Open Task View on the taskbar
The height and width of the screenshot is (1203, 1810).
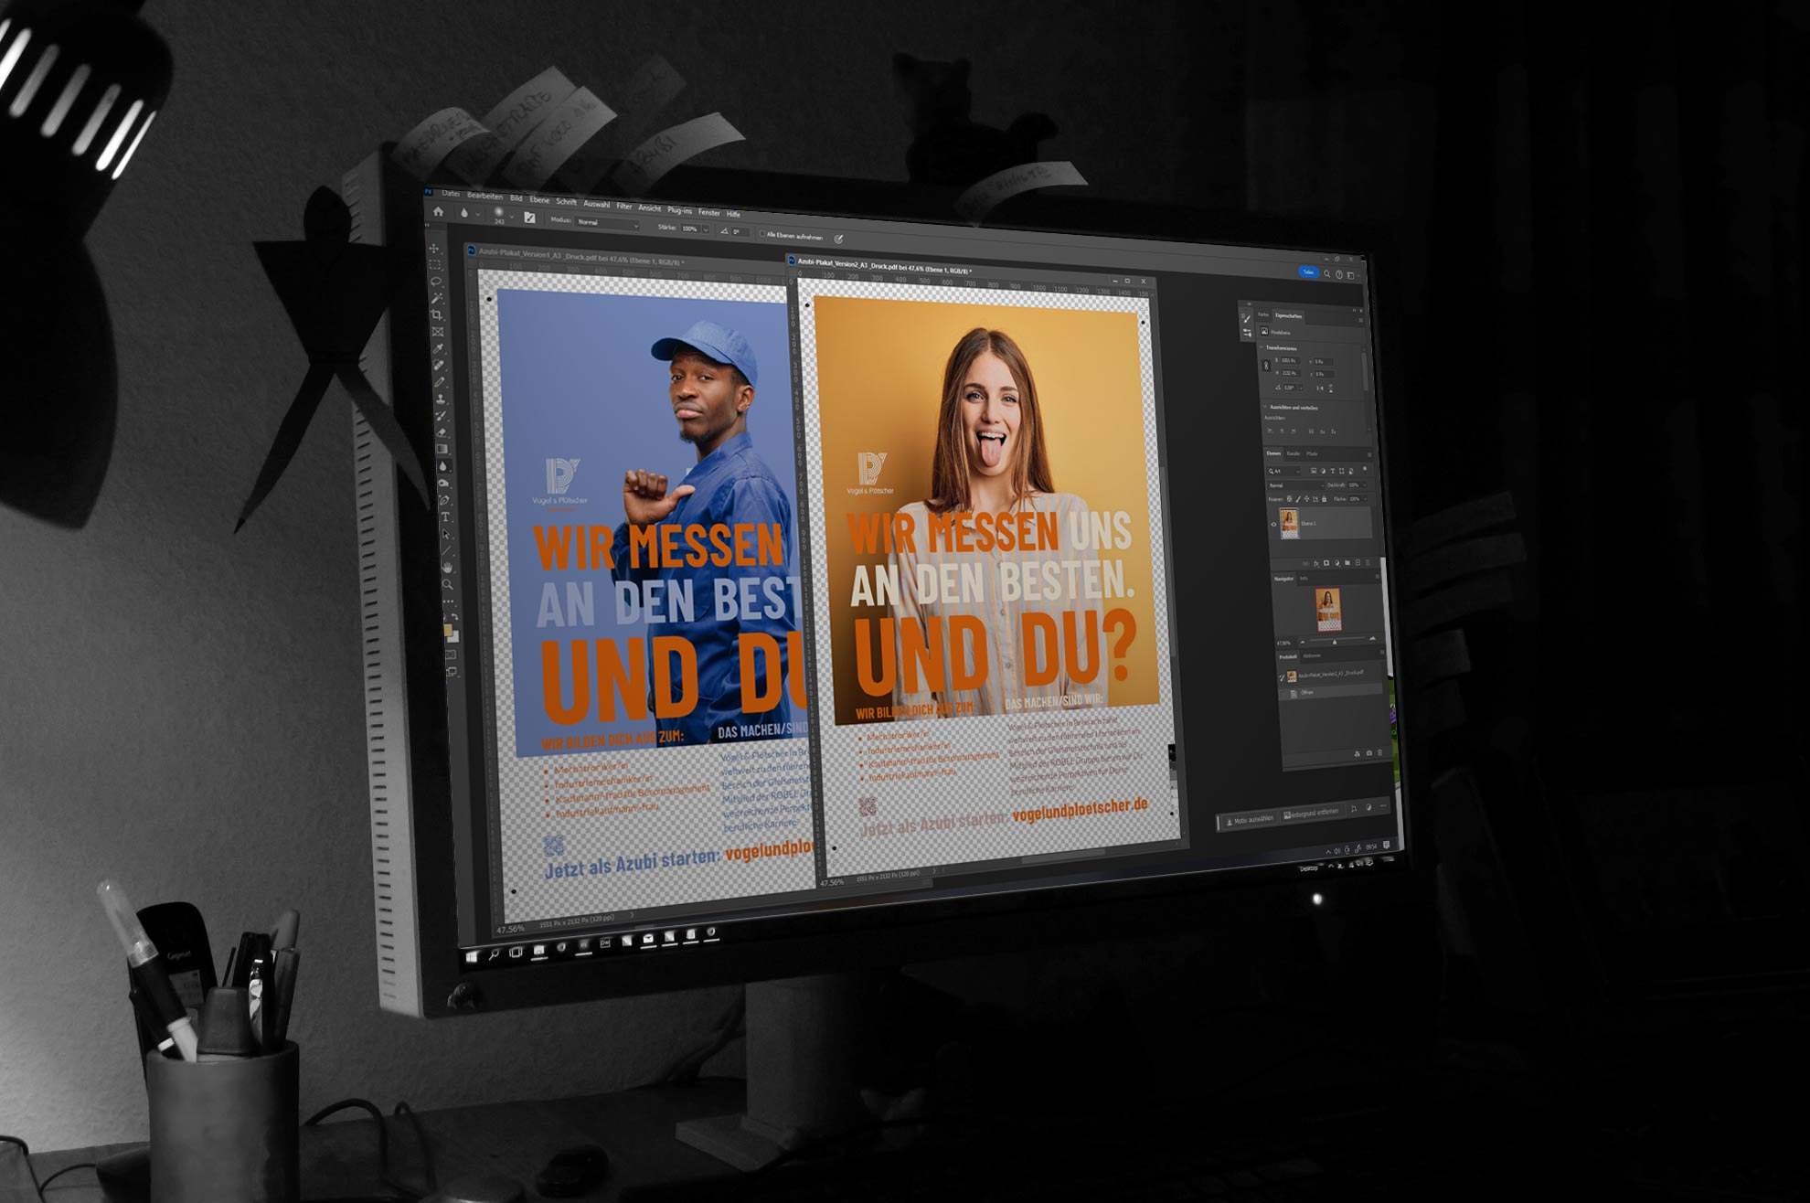516,952
